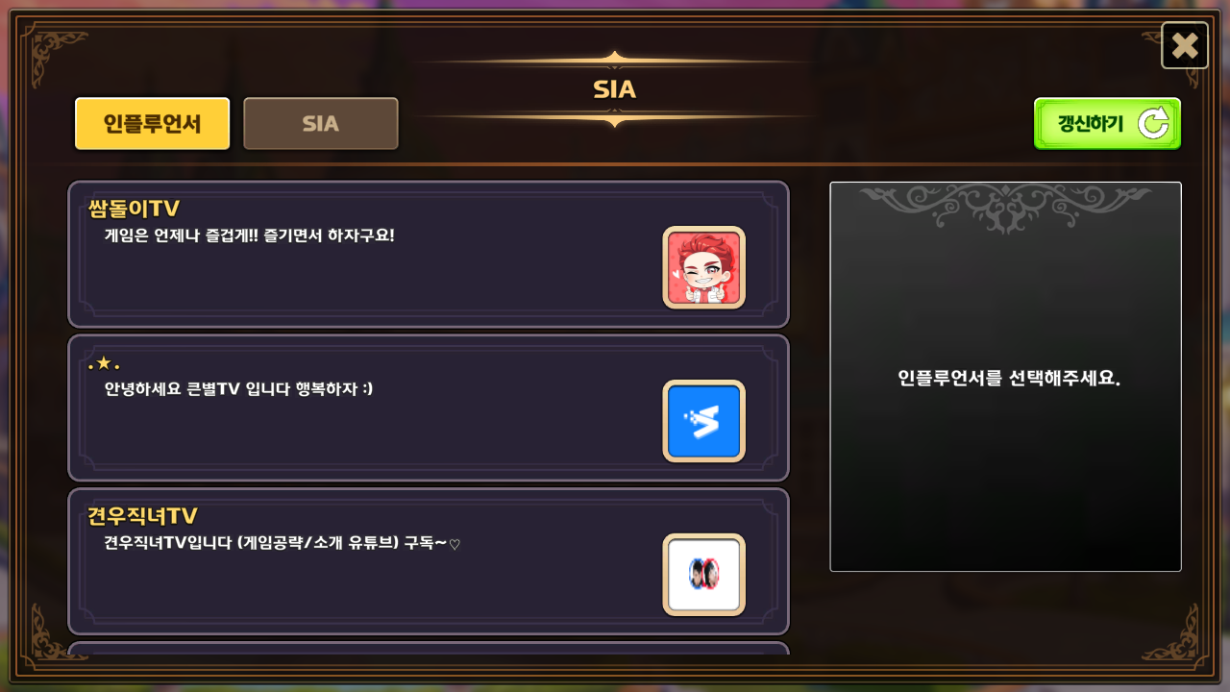Select the partially visible fourth influencer card

click(429, 649)
